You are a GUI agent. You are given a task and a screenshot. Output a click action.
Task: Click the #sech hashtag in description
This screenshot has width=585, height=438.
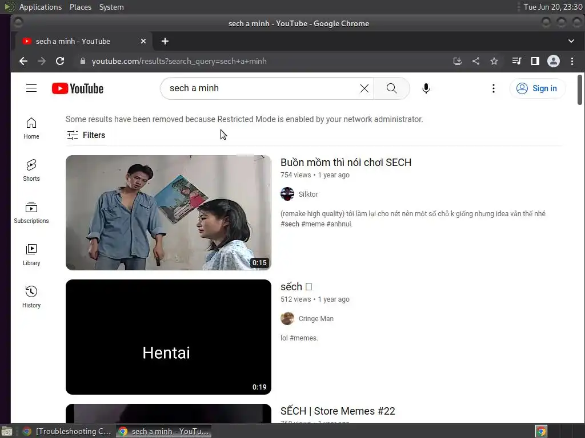pos(290,224)
